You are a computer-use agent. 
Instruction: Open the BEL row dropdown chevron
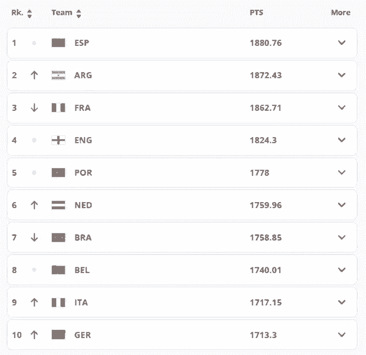[x=342, y=270]
